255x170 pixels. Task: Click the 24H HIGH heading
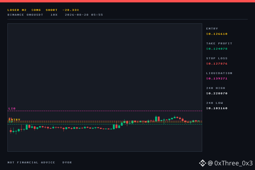coord(216,88)
